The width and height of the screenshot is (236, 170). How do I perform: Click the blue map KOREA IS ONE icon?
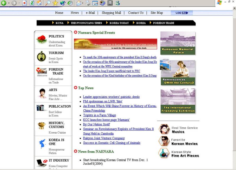42,144
